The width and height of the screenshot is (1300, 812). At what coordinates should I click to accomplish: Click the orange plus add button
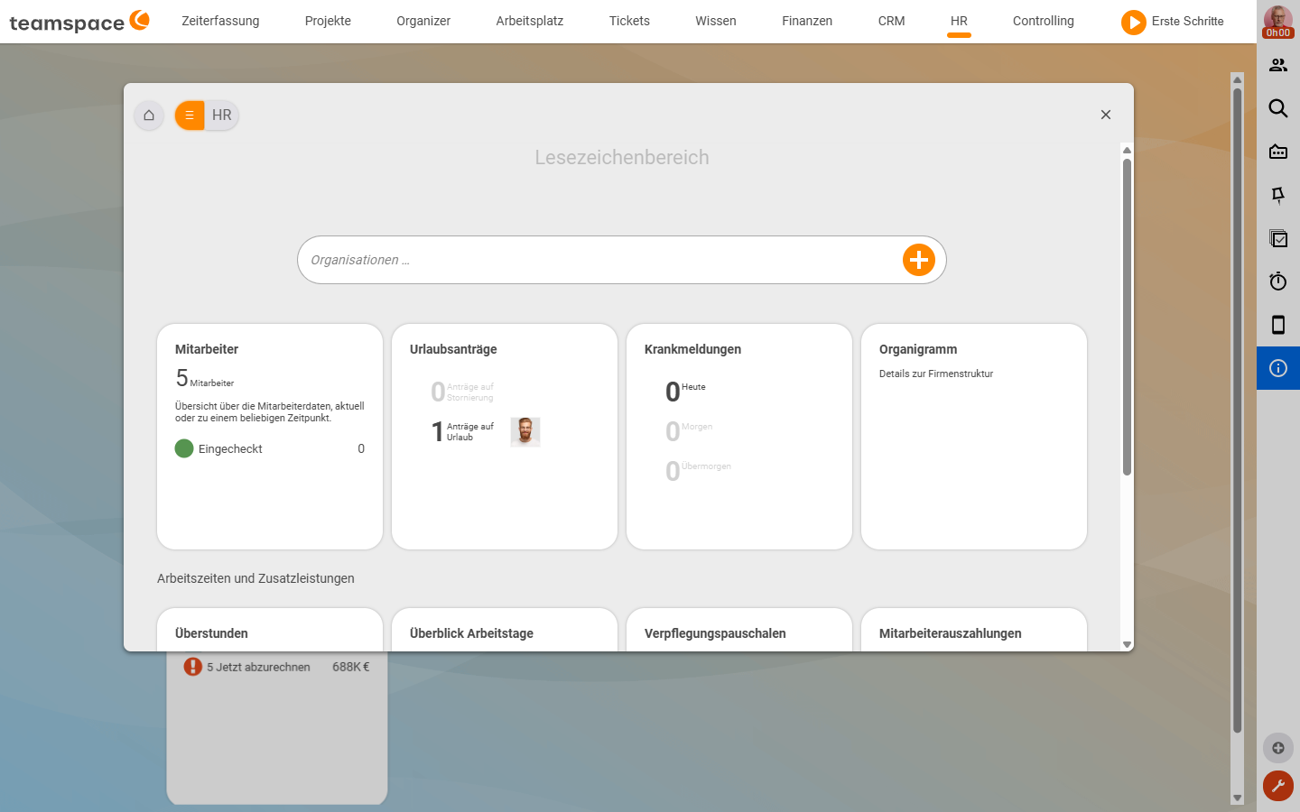919,260
